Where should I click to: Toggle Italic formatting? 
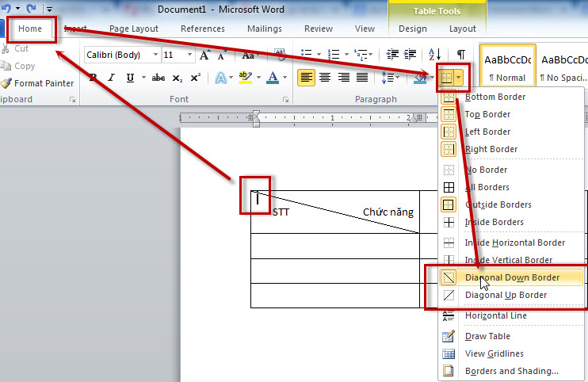point(111,78)
